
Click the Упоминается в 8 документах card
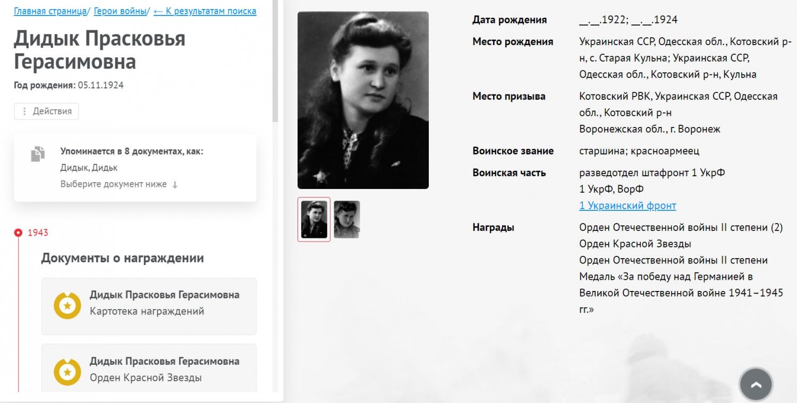pyautogui.click(x=135, y=167)
